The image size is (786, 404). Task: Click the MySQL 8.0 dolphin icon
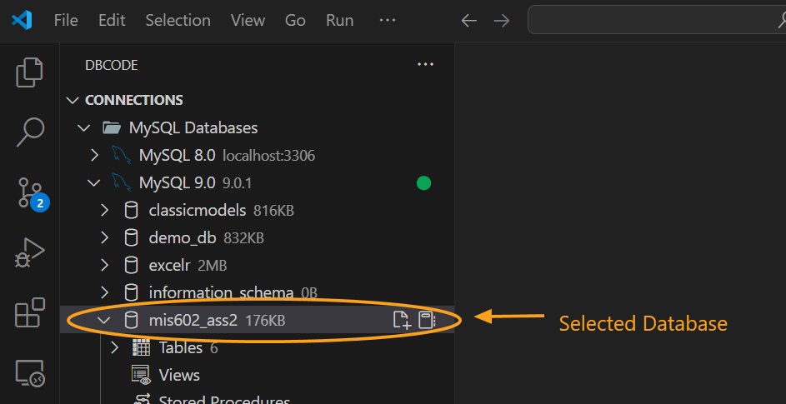tap(122, 156)
